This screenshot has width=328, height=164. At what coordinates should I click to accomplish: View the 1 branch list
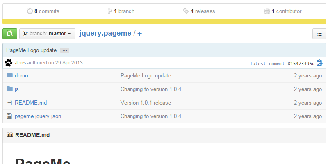pos(121,11)
